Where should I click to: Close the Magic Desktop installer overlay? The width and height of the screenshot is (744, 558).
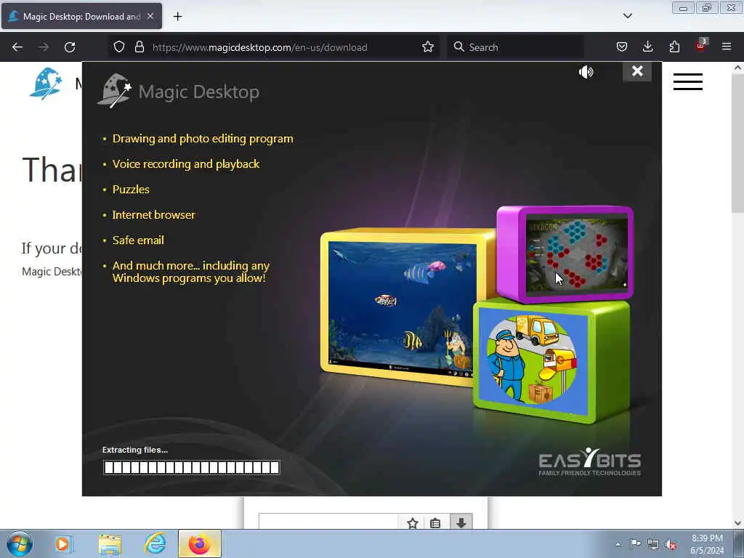click(637, 71)
